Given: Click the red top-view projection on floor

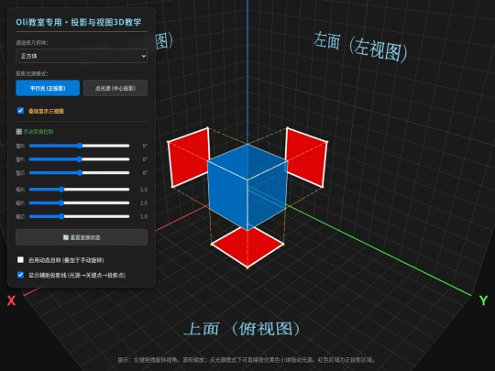Looking at the screenshot, I should point(247,246).
